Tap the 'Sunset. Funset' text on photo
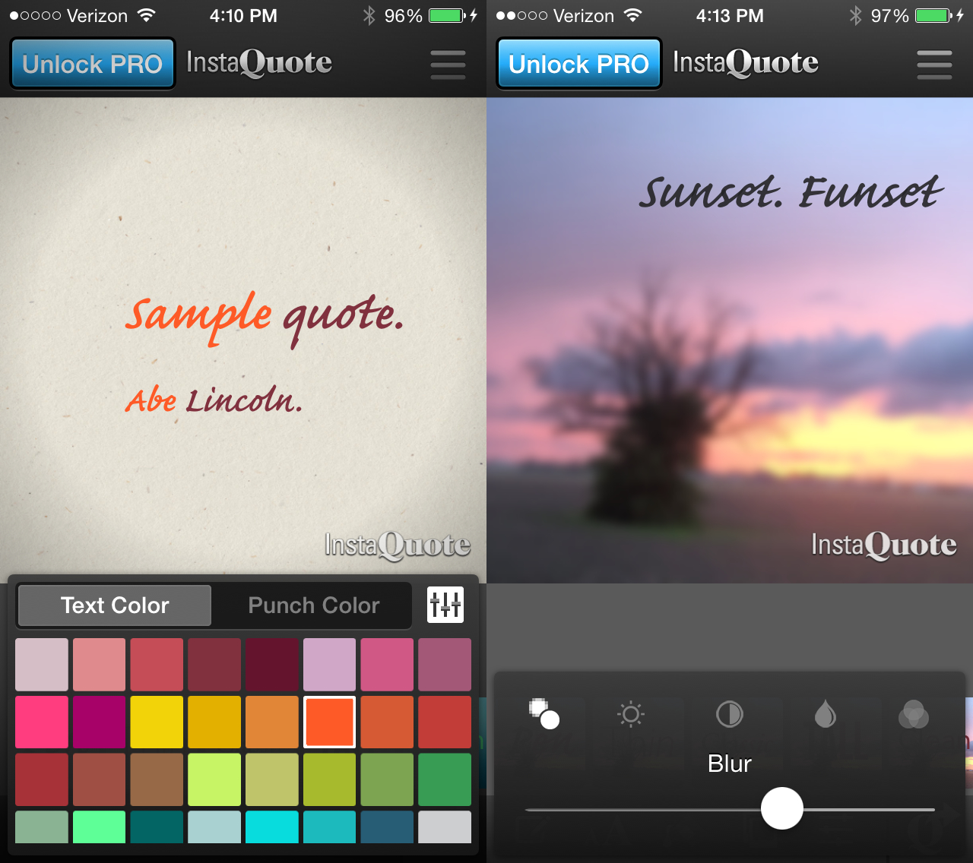 (x=791, y=191)
